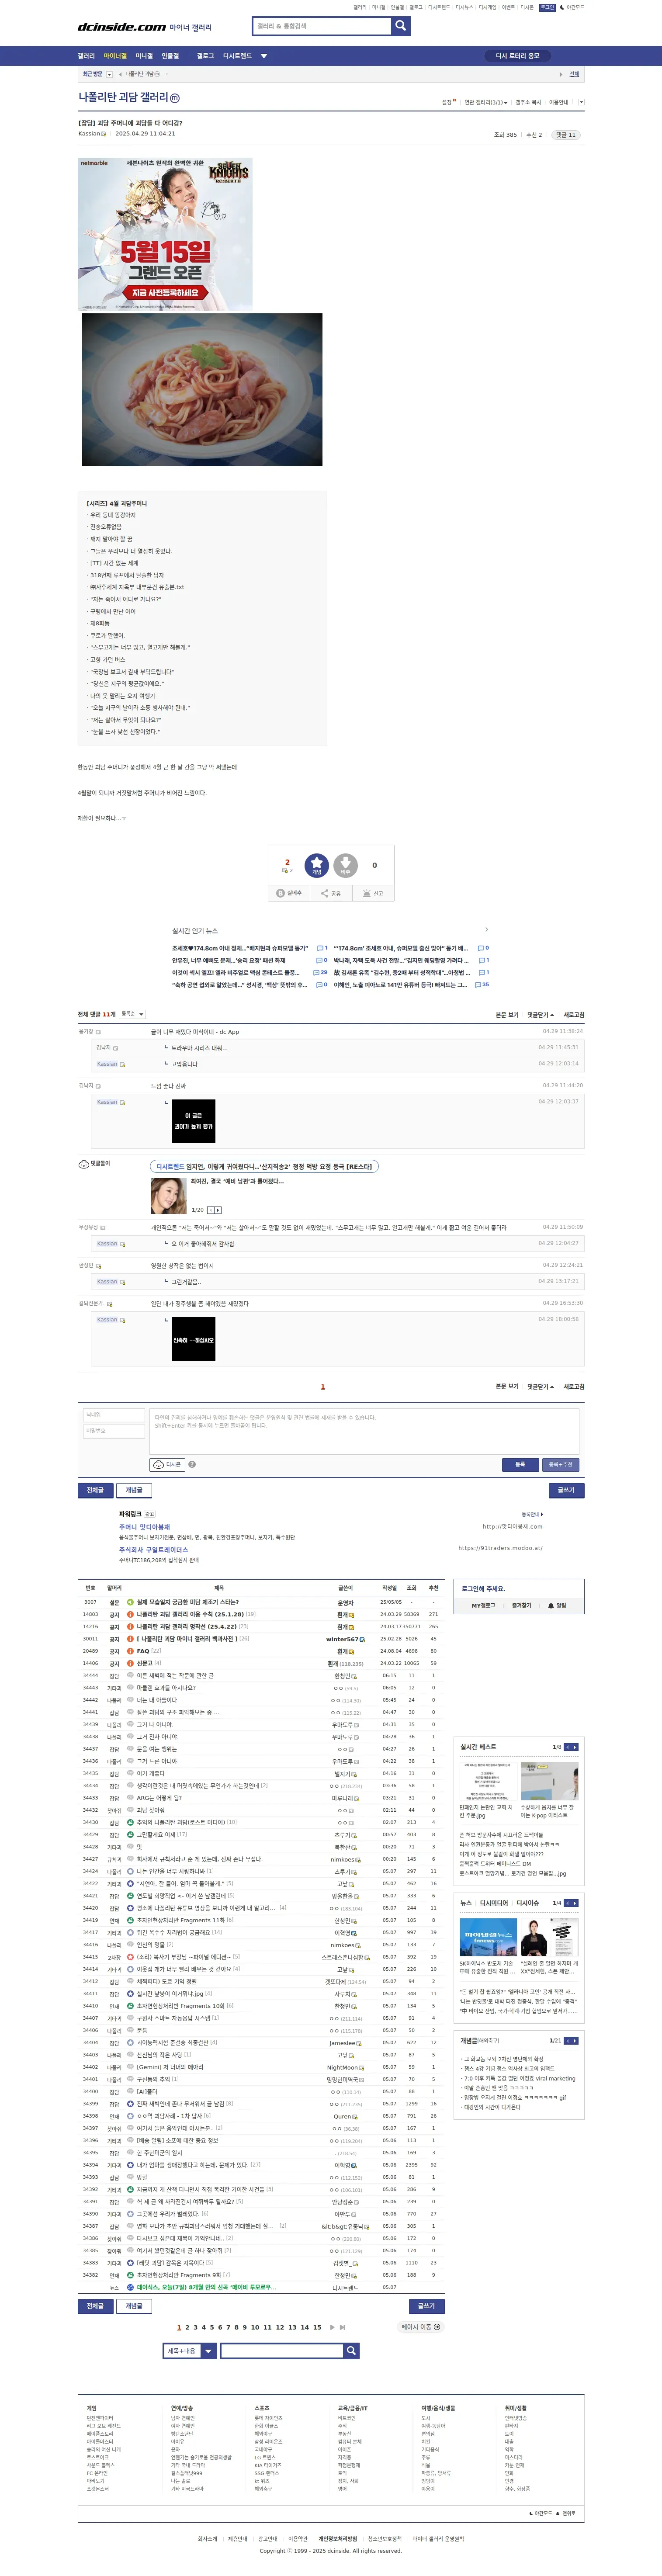Open the 인물갤 navigation tab
The width and height of the screenshot is (662, 2576).
click(170, 56)
